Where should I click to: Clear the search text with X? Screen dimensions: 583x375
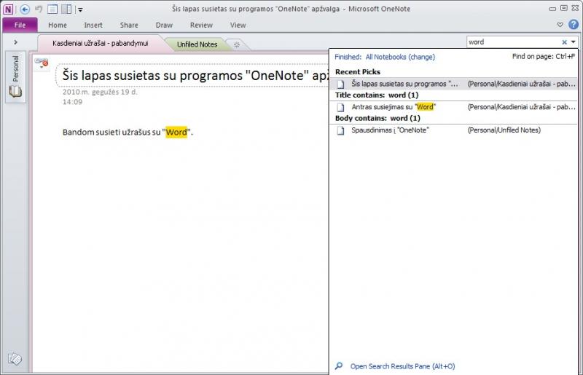pos(564,42)
